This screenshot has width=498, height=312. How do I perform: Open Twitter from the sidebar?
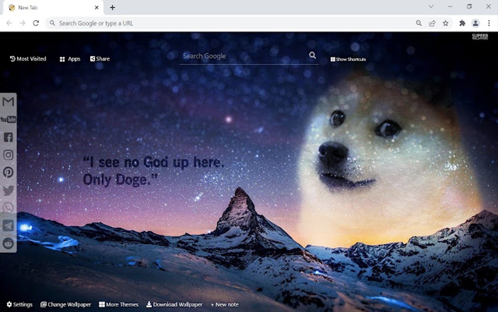tap(7, 191)
